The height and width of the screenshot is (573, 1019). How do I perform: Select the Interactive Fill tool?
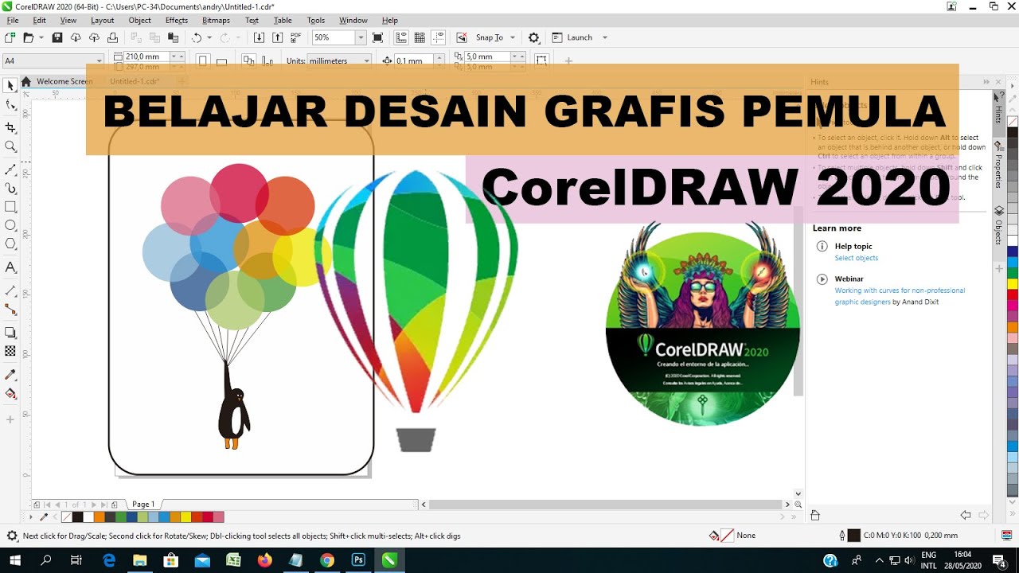tap(10, 393)
